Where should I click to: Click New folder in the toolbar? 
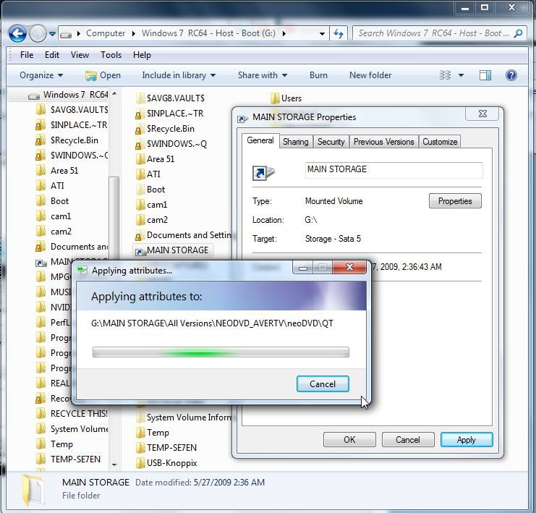coord(370,75)
